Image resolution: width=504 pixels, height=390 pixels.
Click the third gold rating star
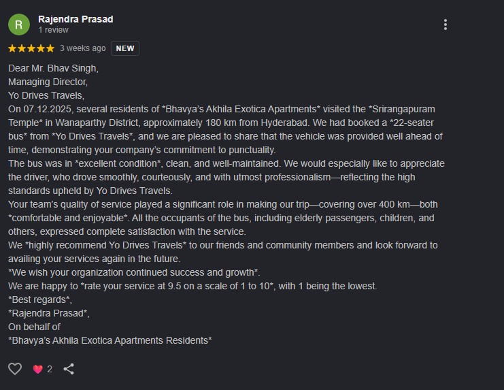tap(31, 48)
